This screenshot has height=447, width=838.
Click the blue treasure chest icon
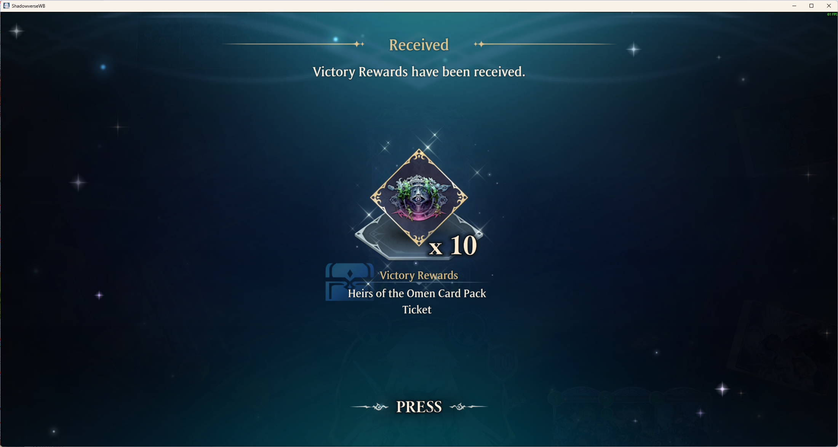point(350,282)
